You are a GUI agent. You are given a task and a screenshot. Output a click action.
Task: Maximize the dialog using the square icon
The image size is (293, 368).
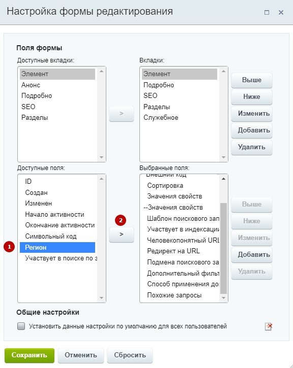(267, 12)
